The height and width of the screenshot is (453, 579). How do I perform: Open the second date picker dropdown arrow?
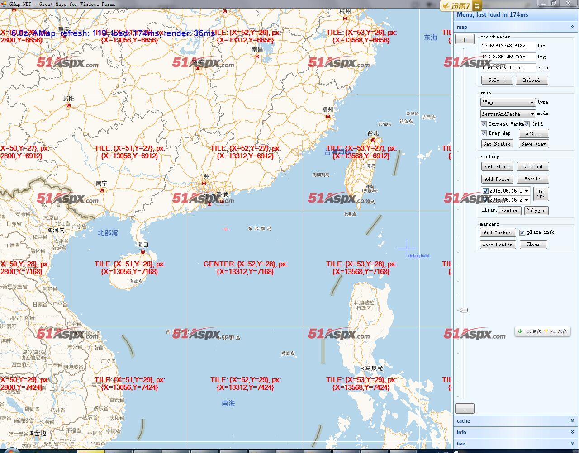[x=527, y=200]
